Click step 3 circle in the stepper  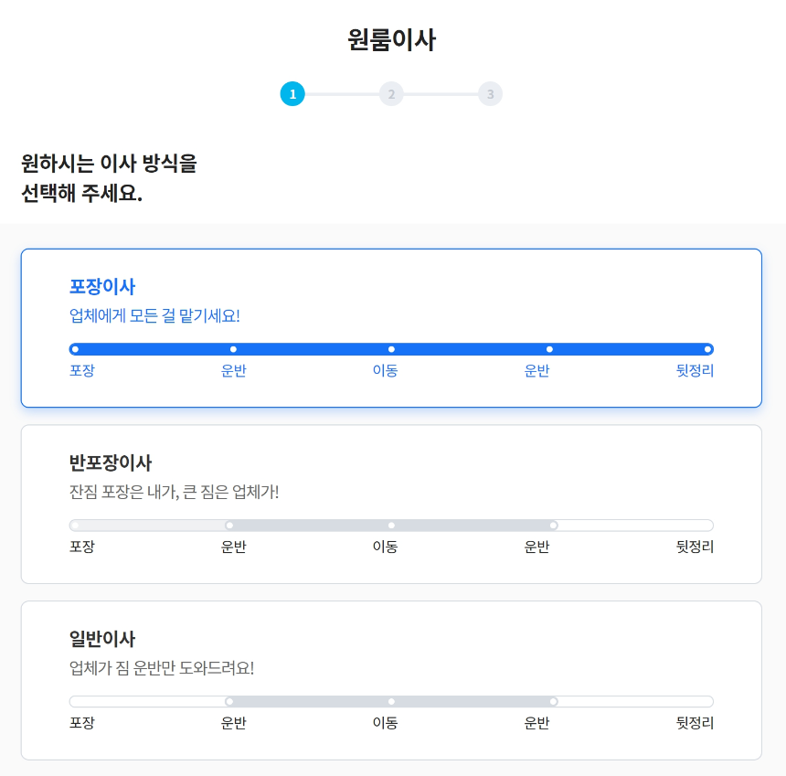[x=490, y=93]
